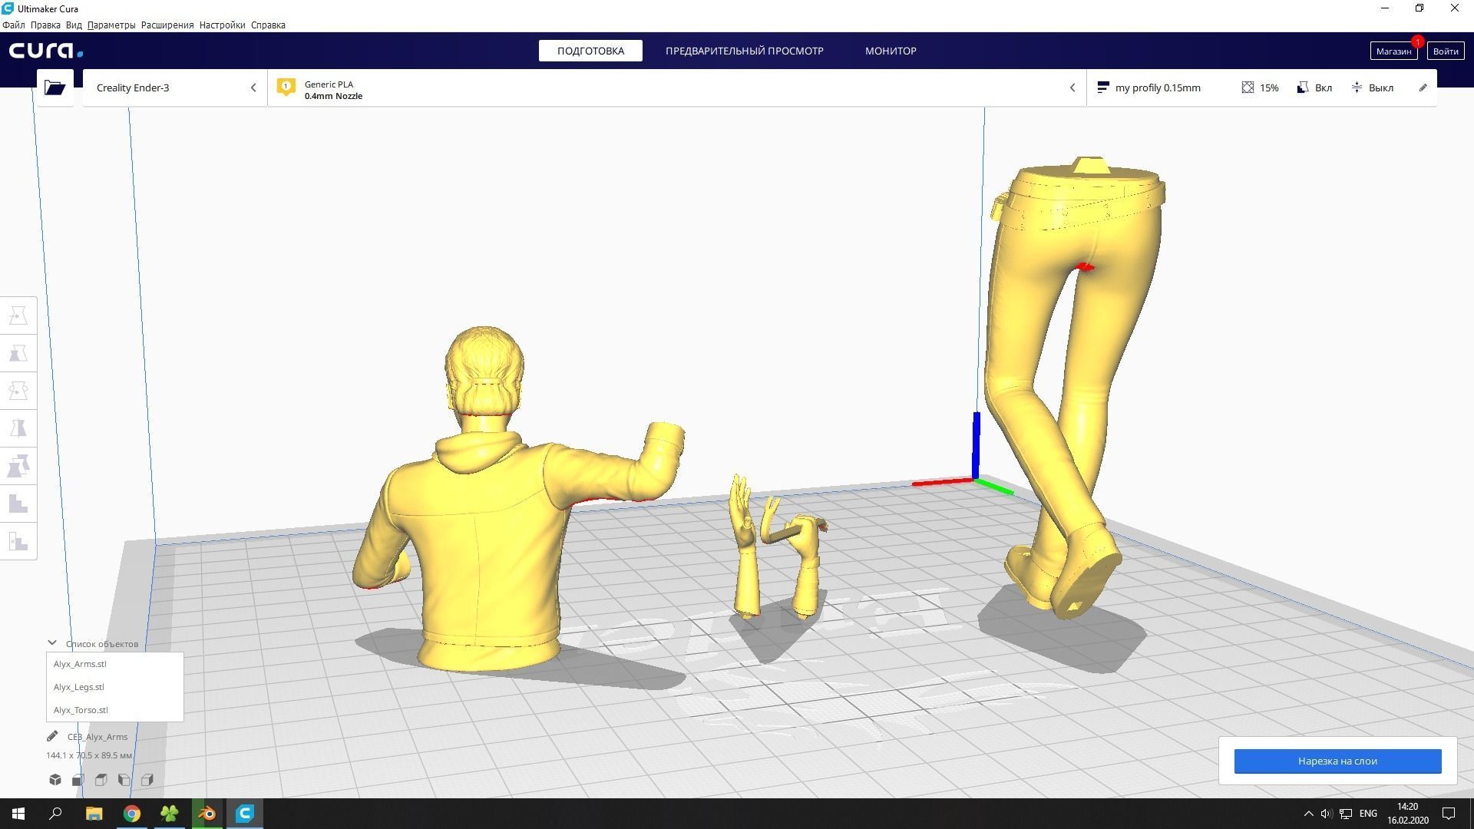Open notification center in taskbar
Image resolution: width=1474 pixels, height=829 pixels.
tap(1449, 814)
